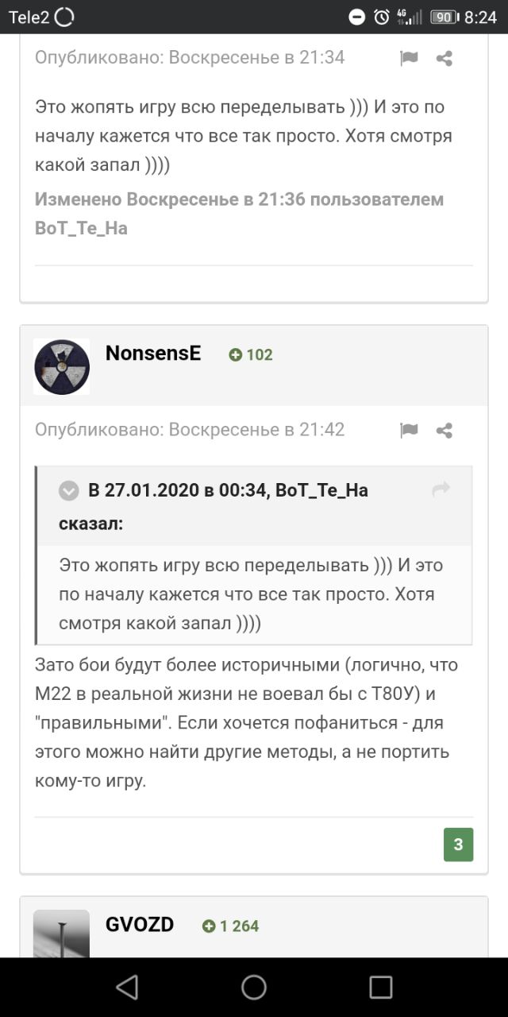The height and width of the screenshot is (1017, 508).
Task: Open the 'Воскресенье в 21:34' timestamp link
Action: pyautogui.click(x=256, y=57)
